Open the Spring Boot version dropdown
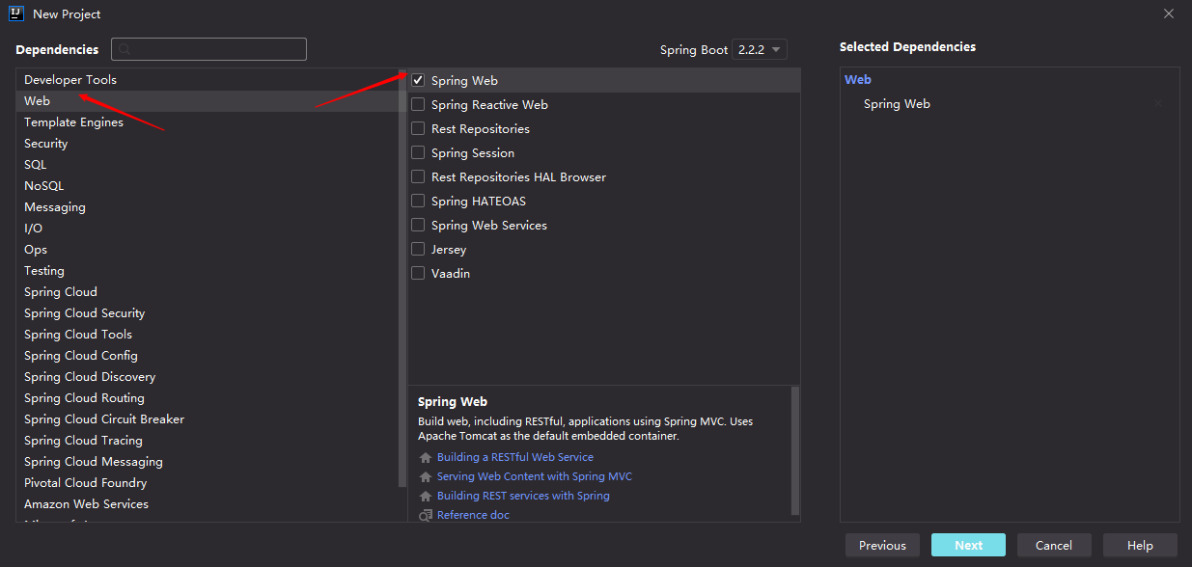1192x567 pixels. coord(760,49)
